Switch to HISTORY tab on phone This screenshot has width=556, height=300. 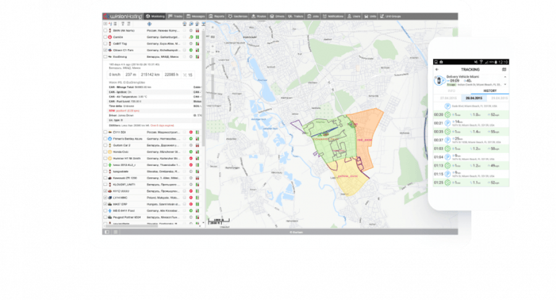pos(490,91)
